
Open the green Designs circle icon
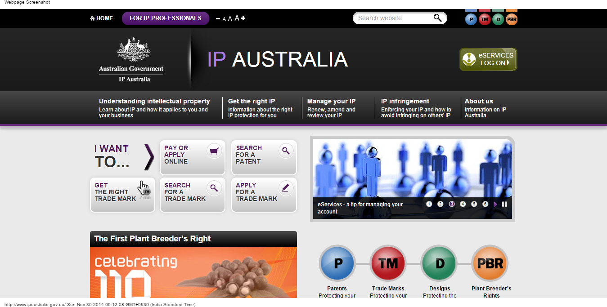pyautogui.click(x=439, y=263)
